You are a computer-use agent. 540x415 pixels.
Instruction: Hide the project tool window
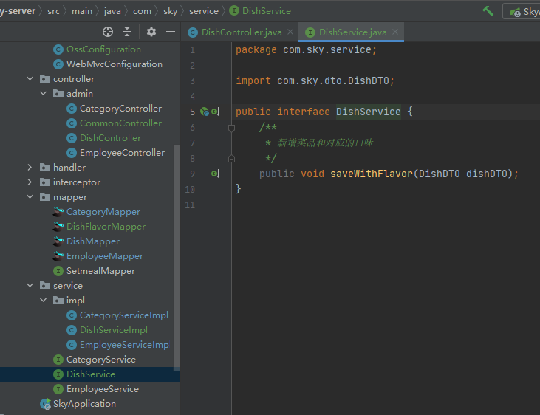coord(171,32)
